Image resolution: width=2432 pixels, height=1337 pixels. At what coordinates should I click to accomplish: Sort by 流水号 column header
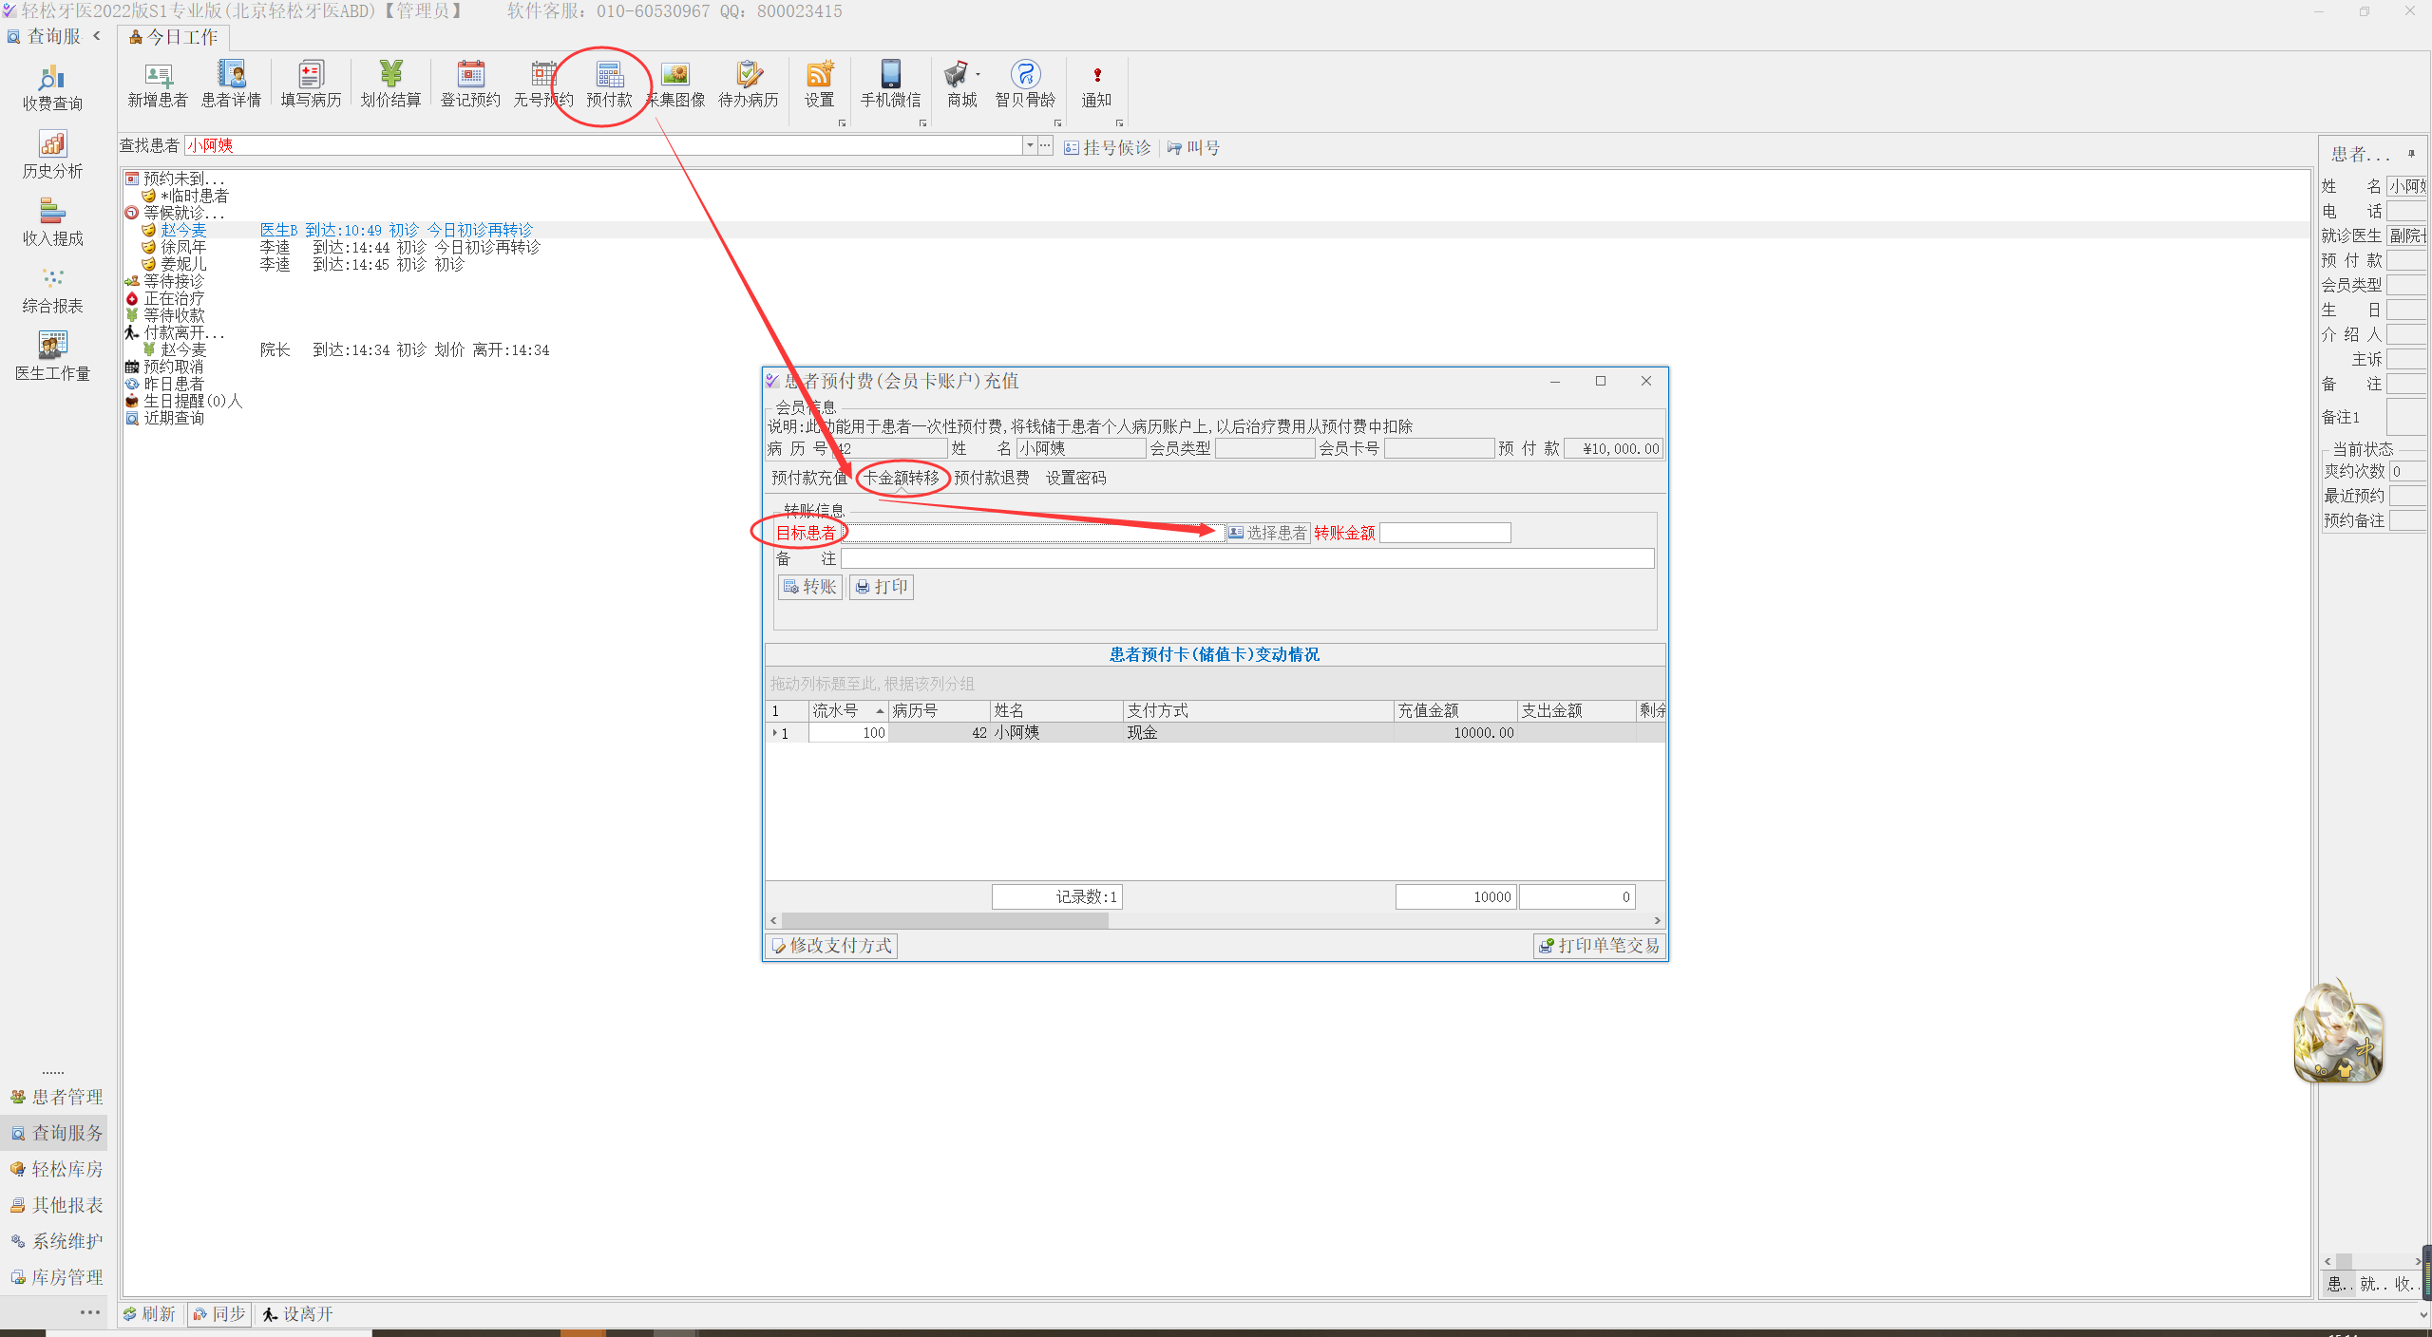[847, 710]
